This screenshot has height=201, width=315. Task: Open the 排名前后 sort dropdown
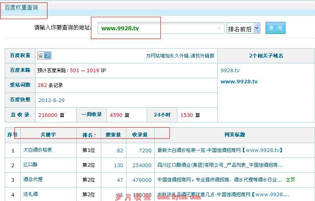[243, 28]
